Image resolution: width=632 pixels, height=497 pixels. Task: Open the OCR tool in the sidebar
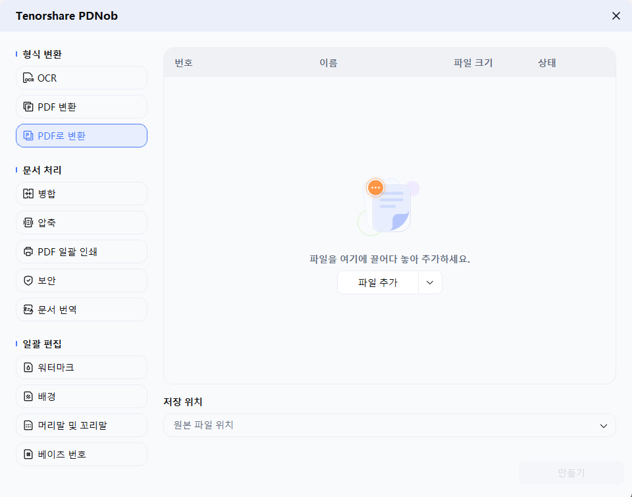tap(82, 78)
